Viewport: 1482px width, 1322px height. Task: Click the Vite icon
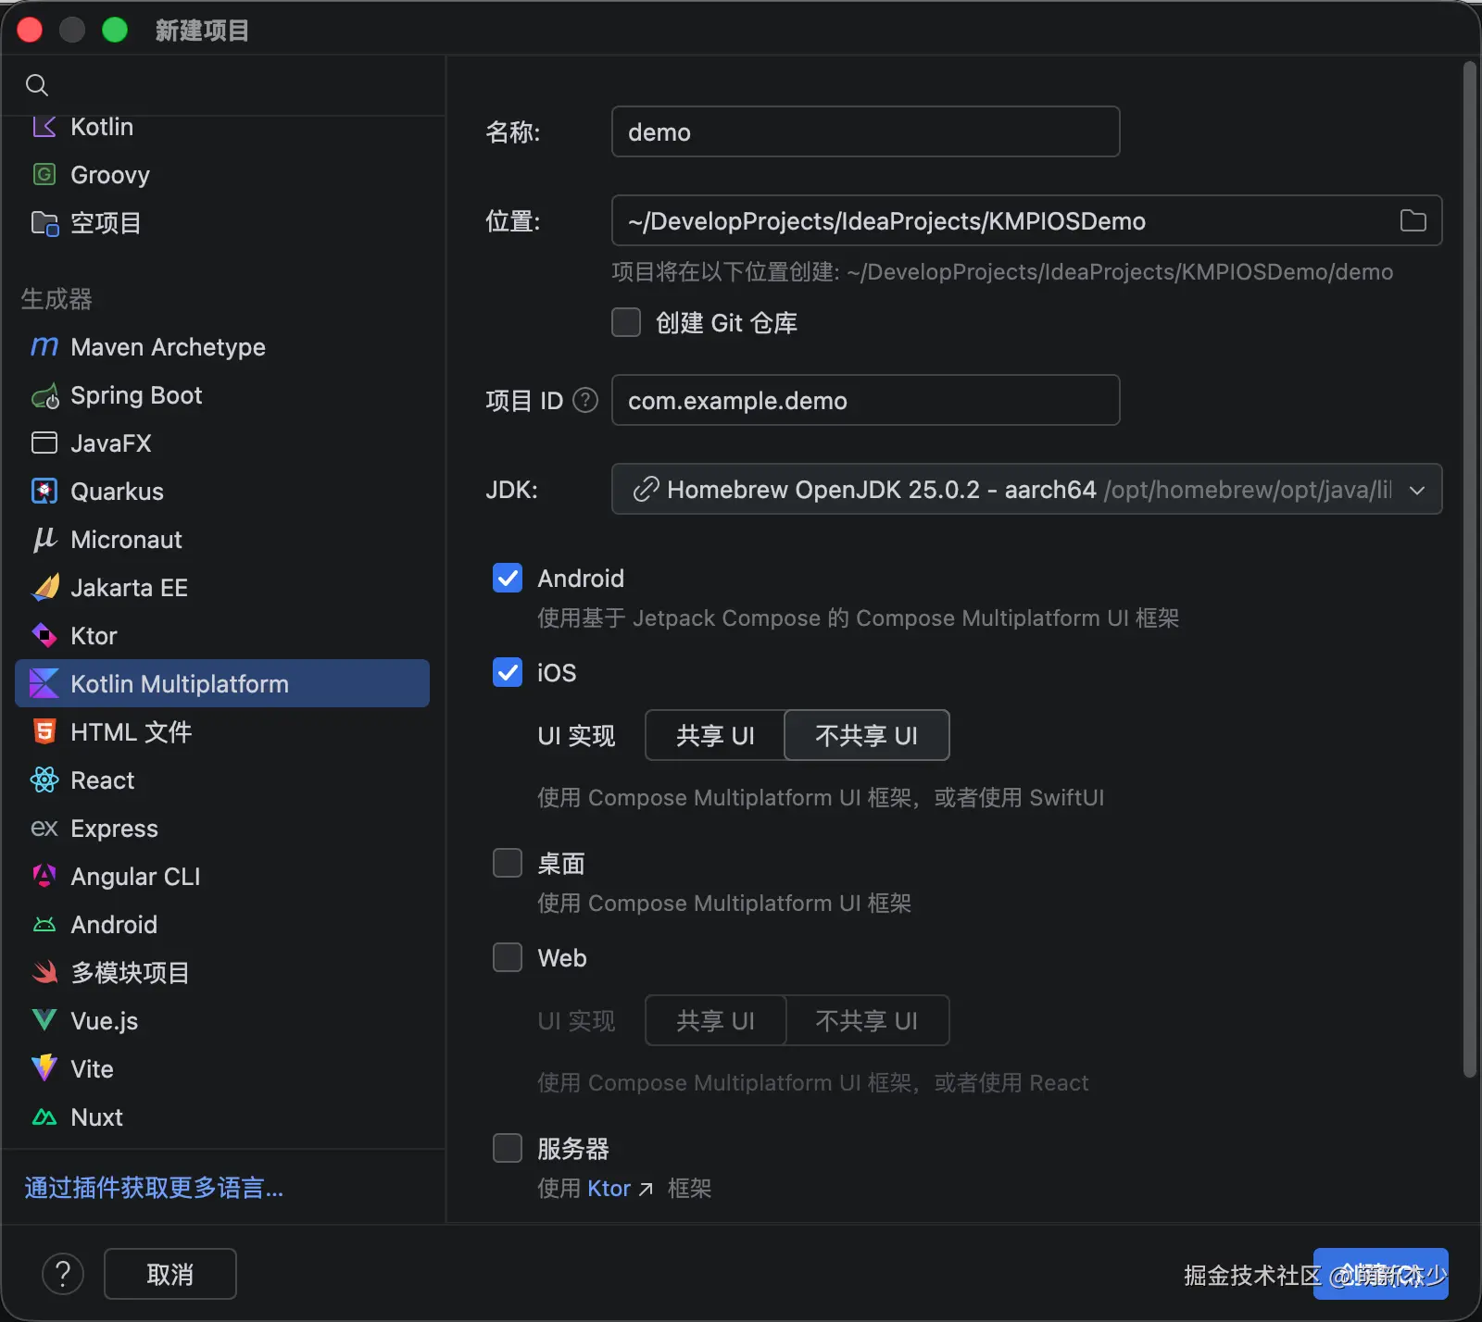tap(44, 1069)
